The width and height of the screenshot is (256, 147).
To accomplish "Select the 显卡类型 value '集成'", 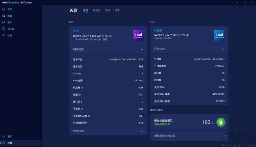I will click(x=141, y=66).
